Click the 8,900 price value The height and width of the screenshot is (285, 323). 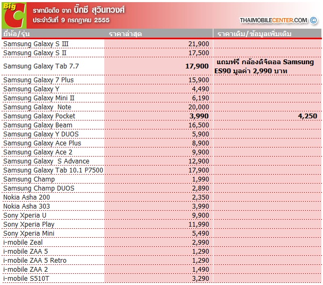(x=201, y=143)
